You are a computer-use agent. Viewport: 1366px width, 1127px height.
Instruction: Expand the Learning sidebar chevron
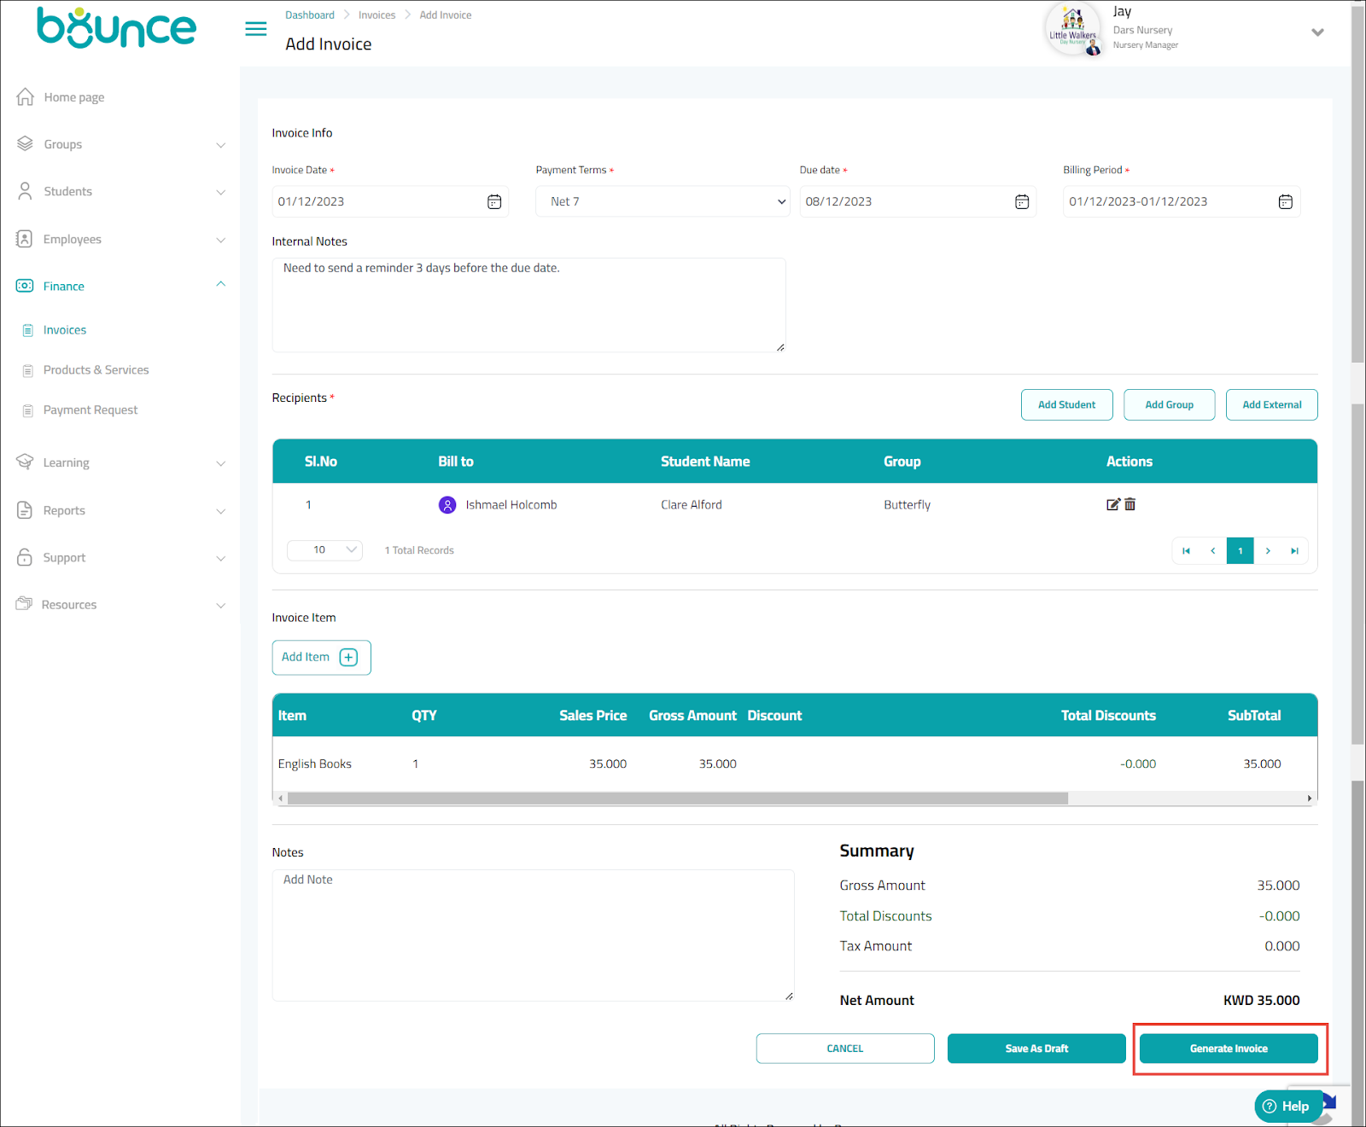(221, 463)
